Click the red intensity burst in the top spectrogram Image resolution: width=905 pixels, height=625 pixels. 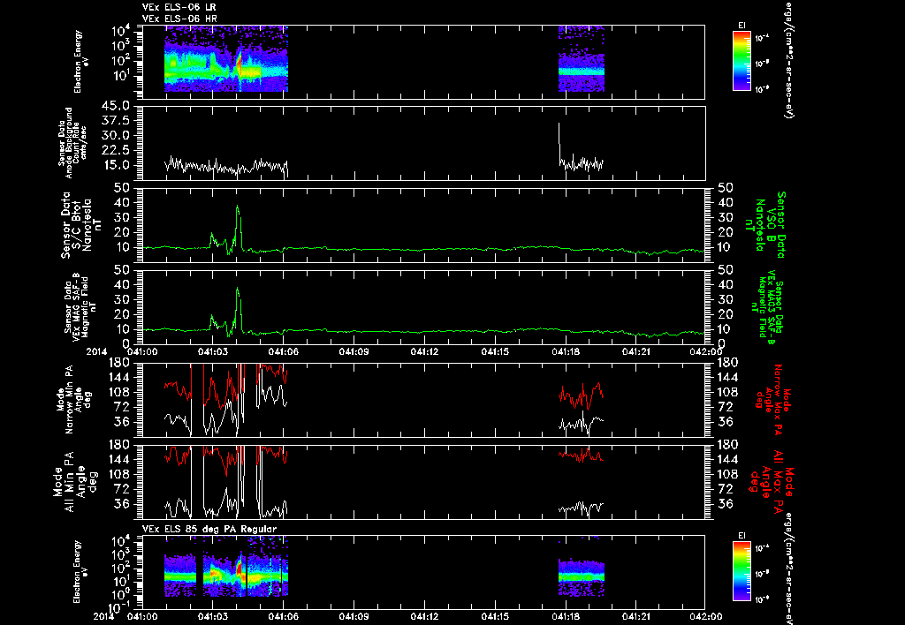coord(239,63)
